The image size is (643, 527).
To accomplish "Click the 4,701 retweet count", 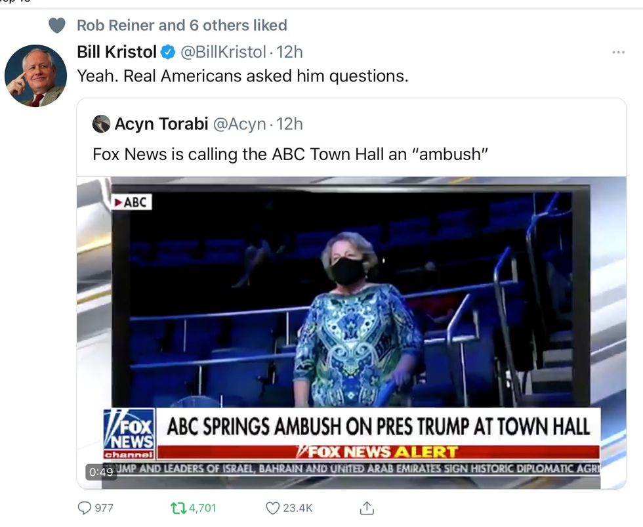I will pos(203,508).
